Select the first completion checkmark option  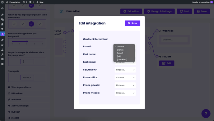click(x=14, y=24)
